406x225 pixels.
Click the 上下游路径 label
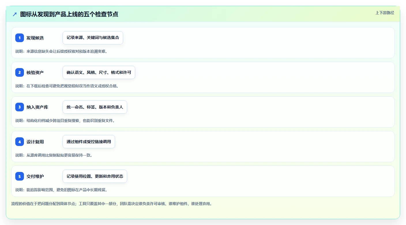point(385,13)
